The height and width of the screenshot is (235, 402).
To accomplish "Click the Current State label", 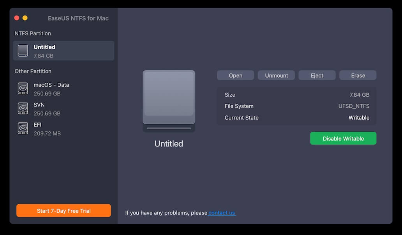I will [x=242, y=118].
